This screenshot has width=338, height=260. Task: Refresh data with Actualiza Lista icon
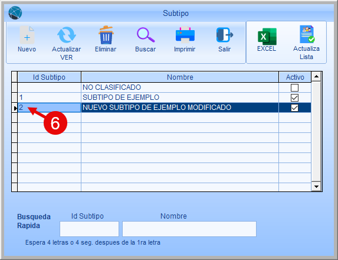click(x=307, y=34)
